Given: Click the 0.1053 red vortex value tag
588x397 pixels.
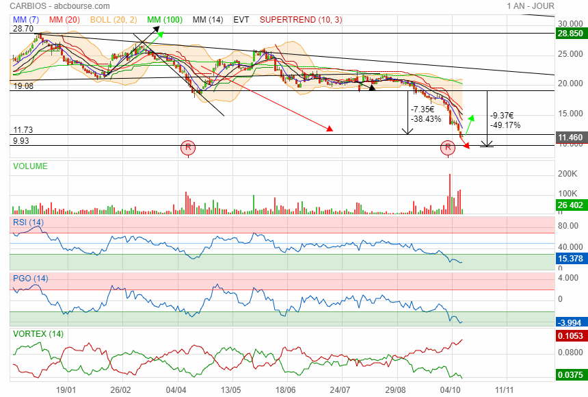Looking at the screenshot, I should [570, 336].
